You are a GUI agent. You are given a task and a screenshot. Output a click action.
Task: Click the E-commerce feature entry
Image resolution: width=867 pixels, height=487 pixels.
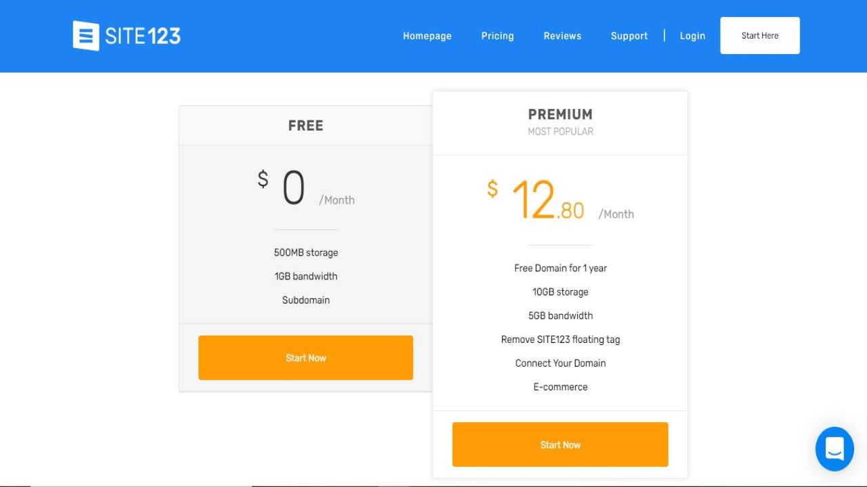tap(560, 386)
